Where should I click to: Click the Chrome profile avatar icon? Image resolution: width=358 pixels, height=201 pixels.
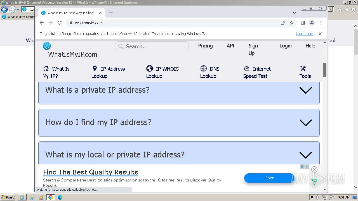[x=312, y=23]
